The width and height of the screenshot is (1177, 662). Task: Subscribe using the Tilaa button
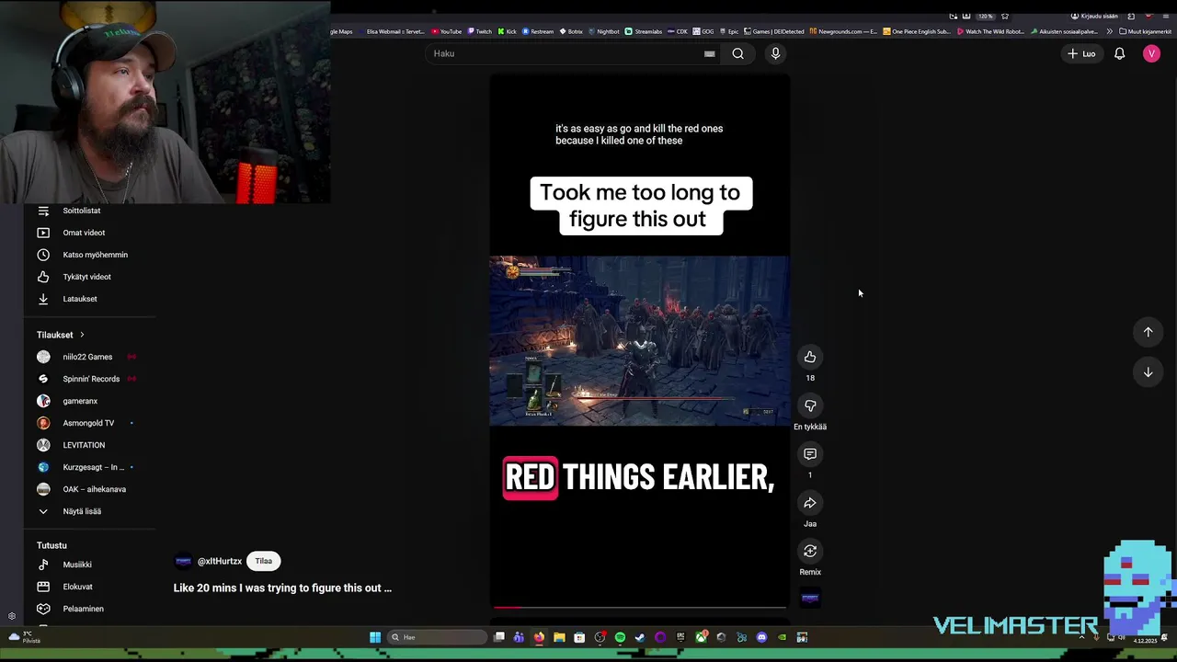point(264,561)
